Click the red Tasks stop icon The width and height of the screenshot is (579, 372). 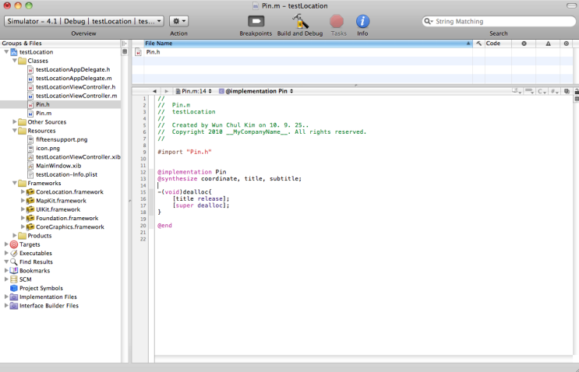[337, 21]
